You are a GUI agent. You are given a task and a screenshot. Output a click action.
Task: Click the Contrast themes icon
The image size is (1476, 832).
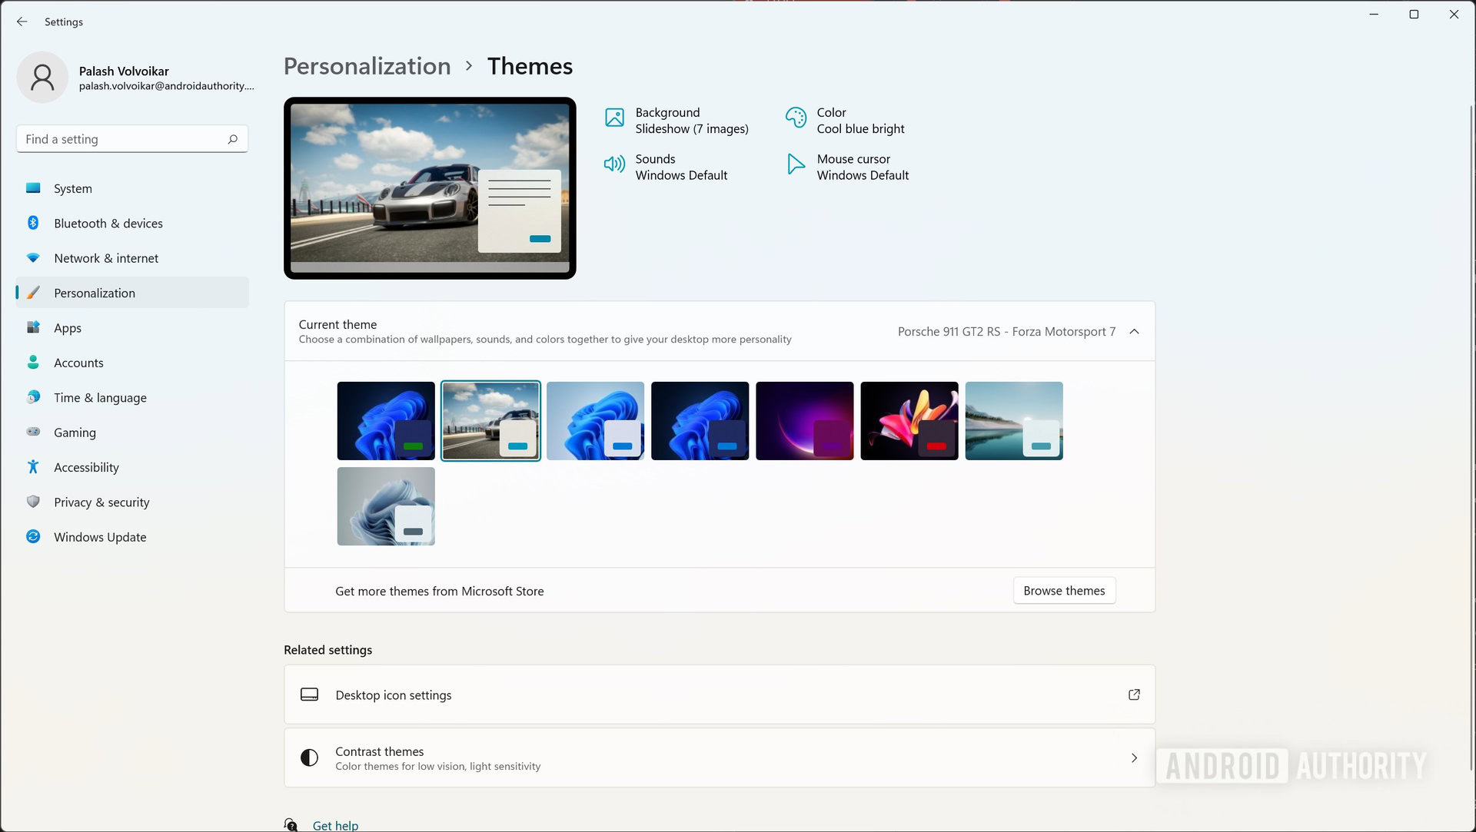(x=309, y=757)
